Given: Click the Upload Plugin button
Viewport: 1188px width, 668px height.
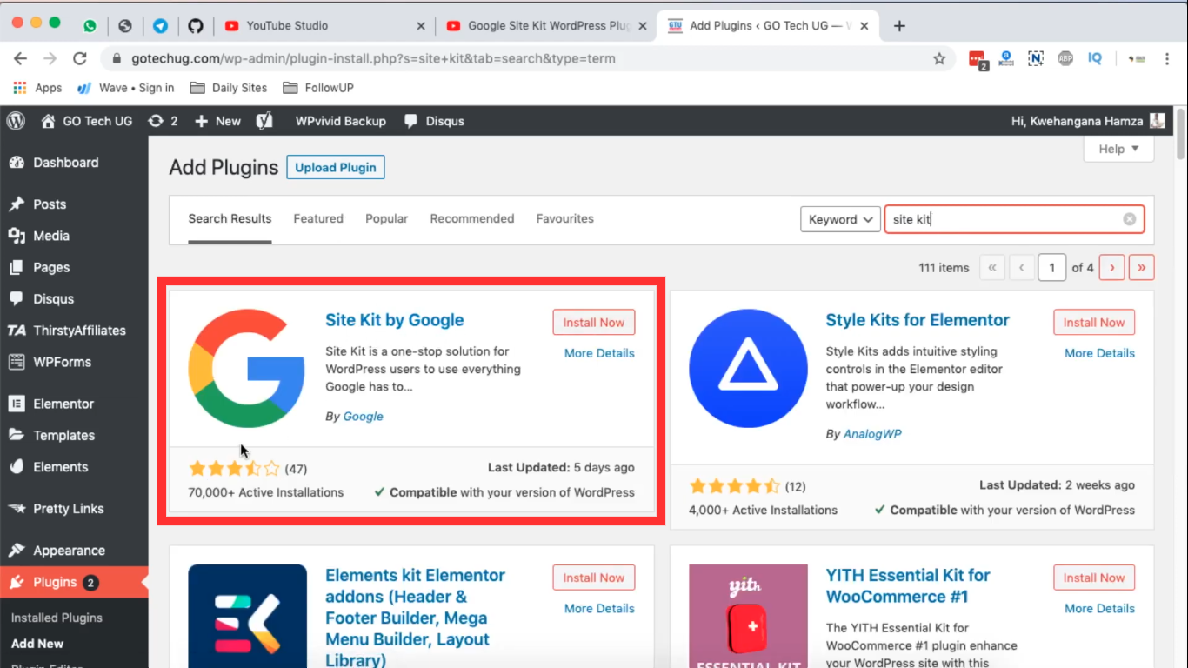Looking at the screenshot, I should click(336, 168).
